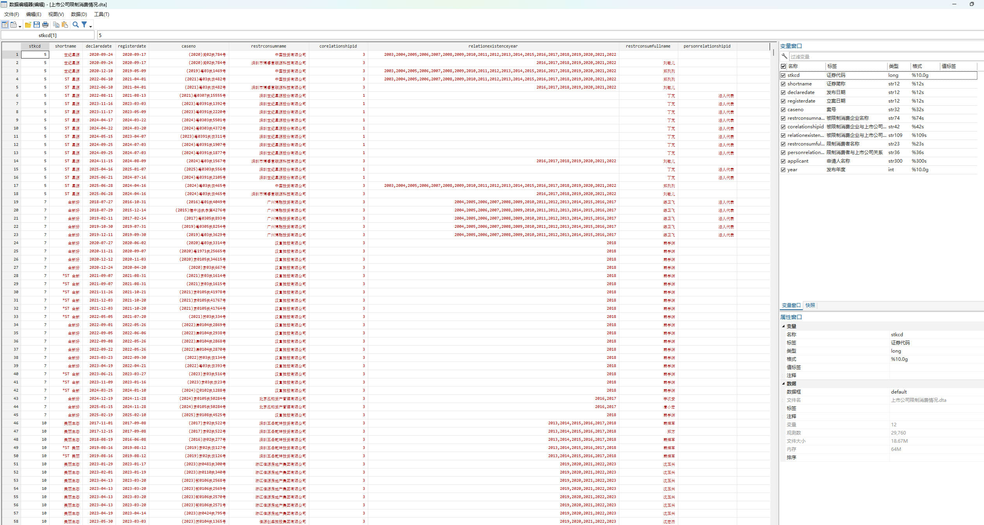Click the copy icon in toolbar
This screenshot has height=525, width=984.
[x=56, y=25]
